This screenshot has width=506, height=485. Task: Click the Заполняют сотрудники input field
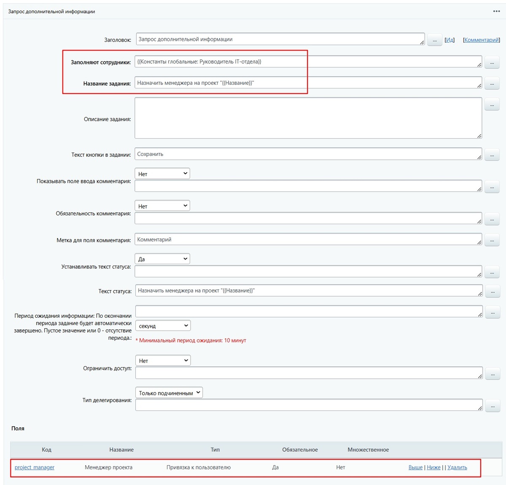click(x=308, y=62)
